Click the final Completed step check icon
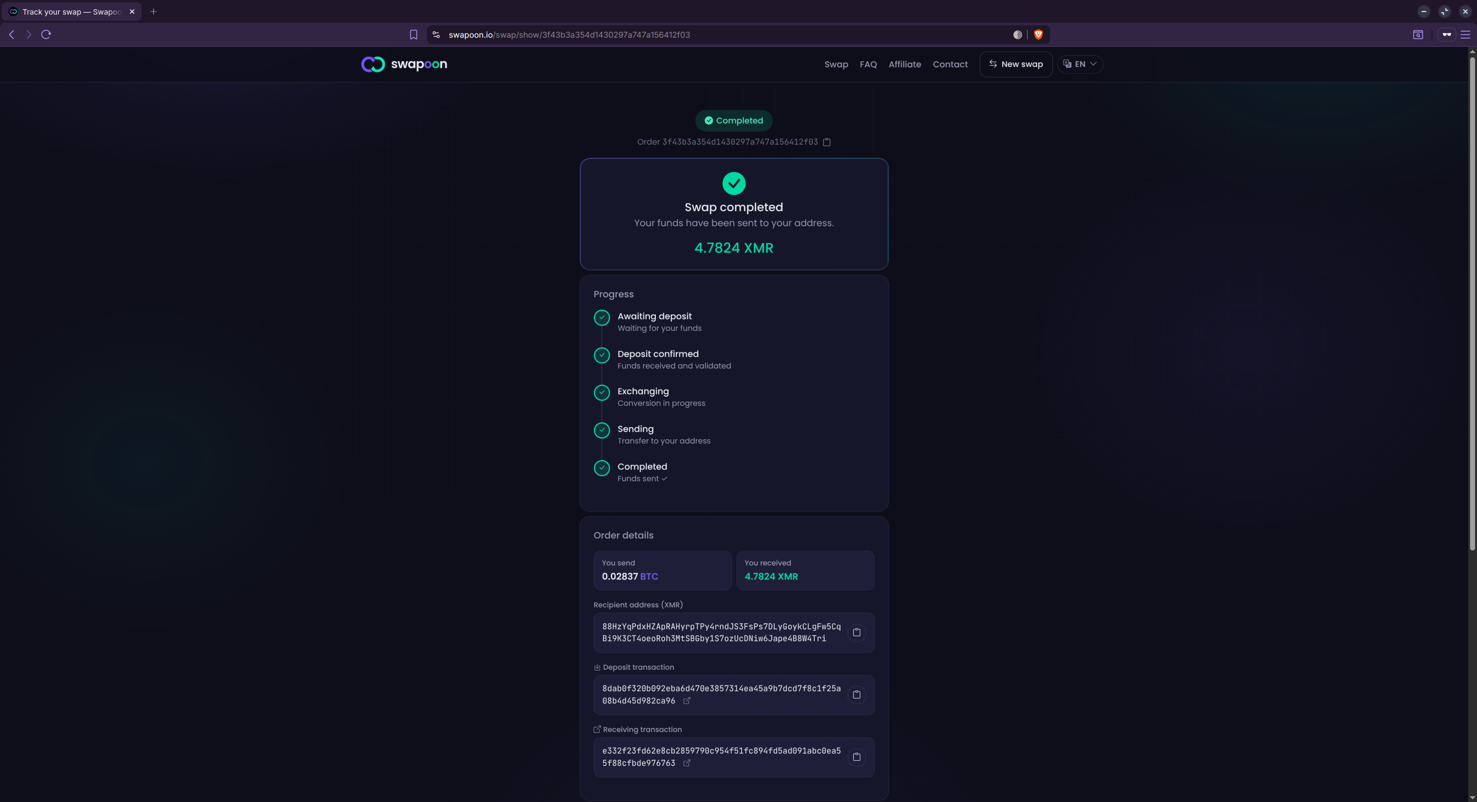The height and width of the screenshot is (802, 1477). pos(602,468)
